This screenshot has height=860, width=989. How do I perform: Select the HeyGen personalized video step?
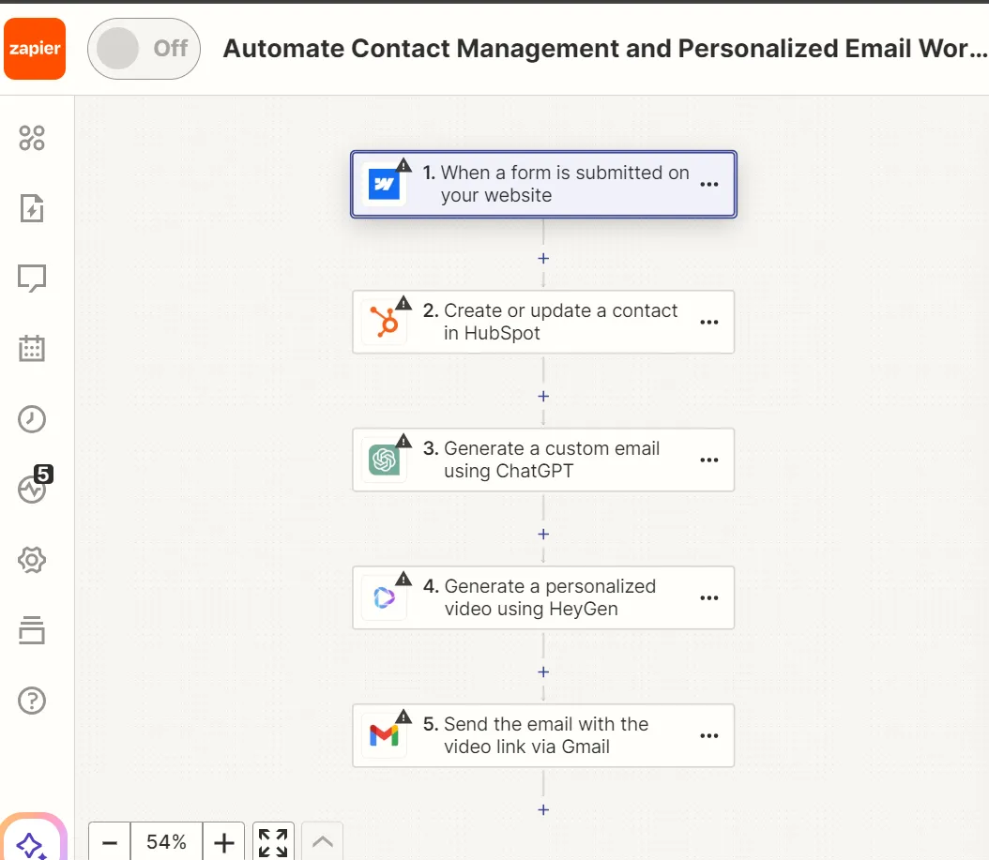tap(542, 597)
